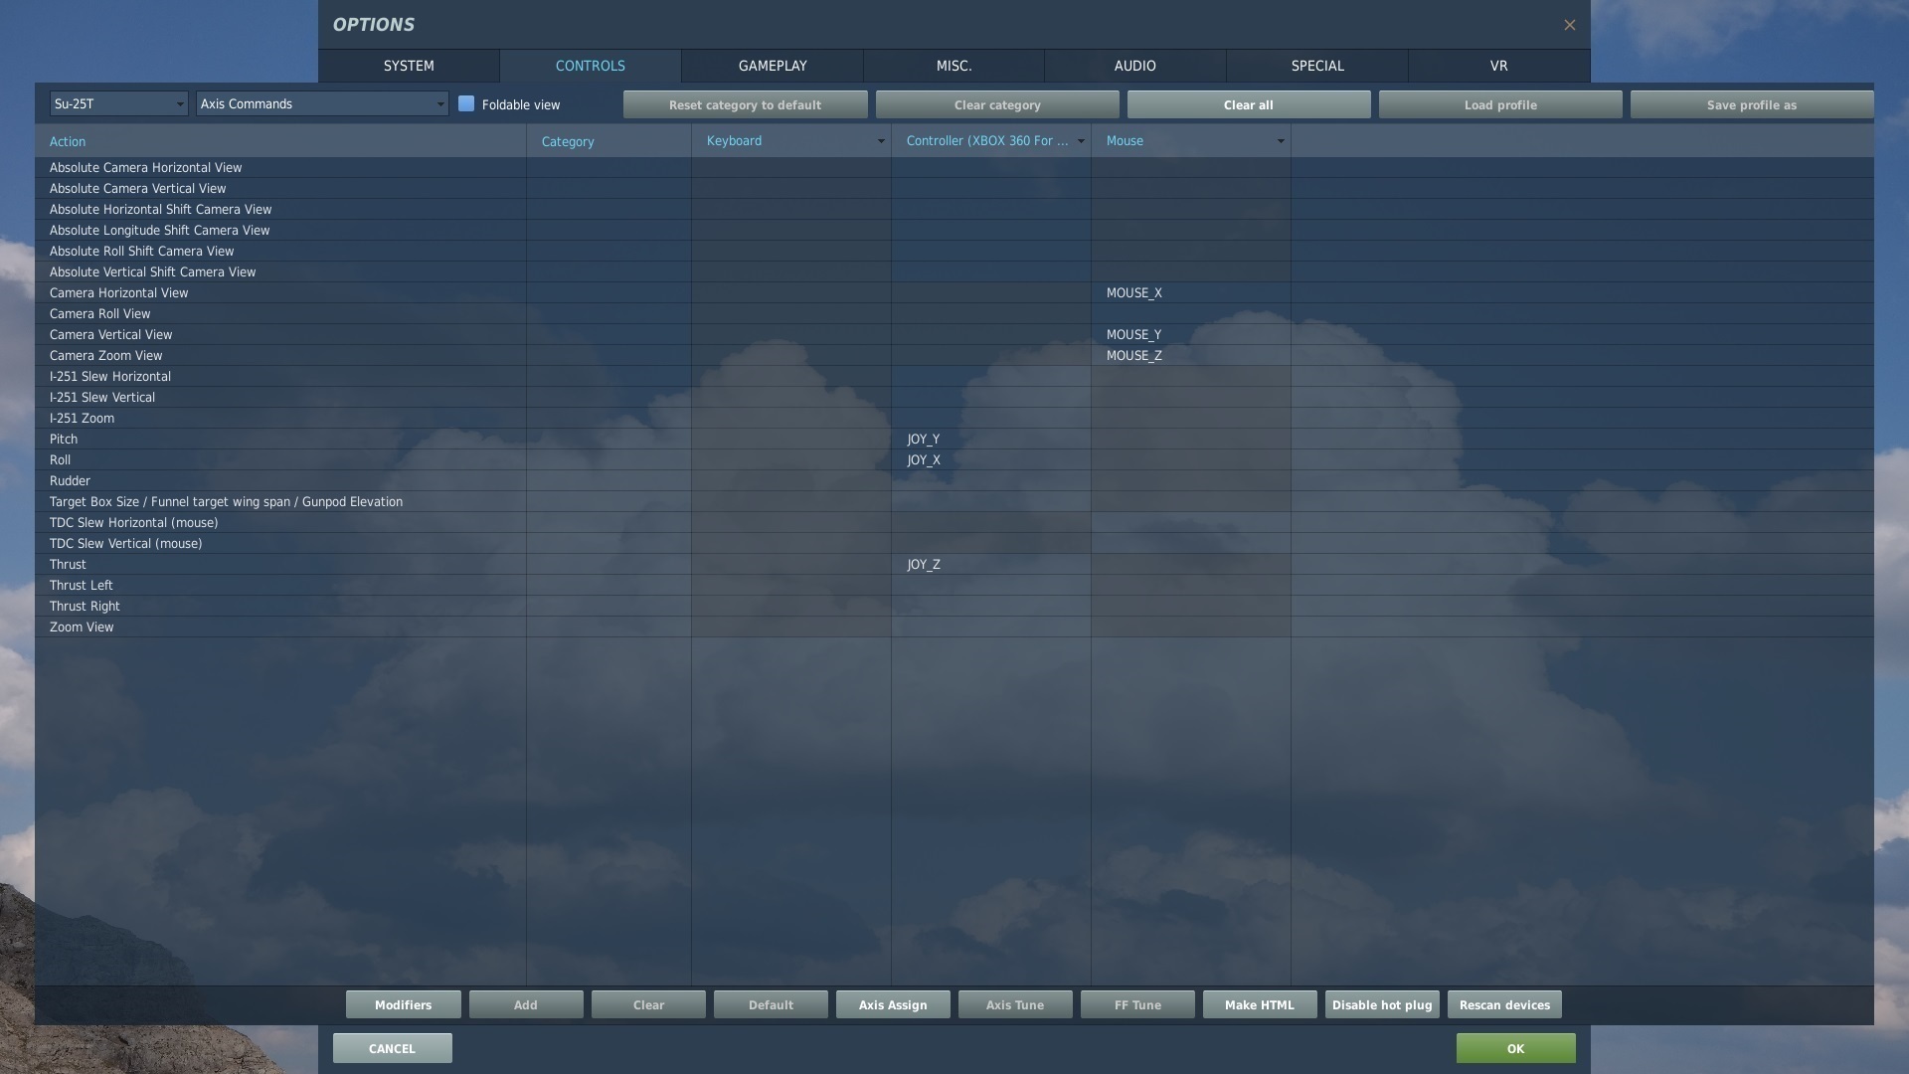Go to the VR tab
The width and height of the screenshot is (1909, 1074).
click(1498, 66)
